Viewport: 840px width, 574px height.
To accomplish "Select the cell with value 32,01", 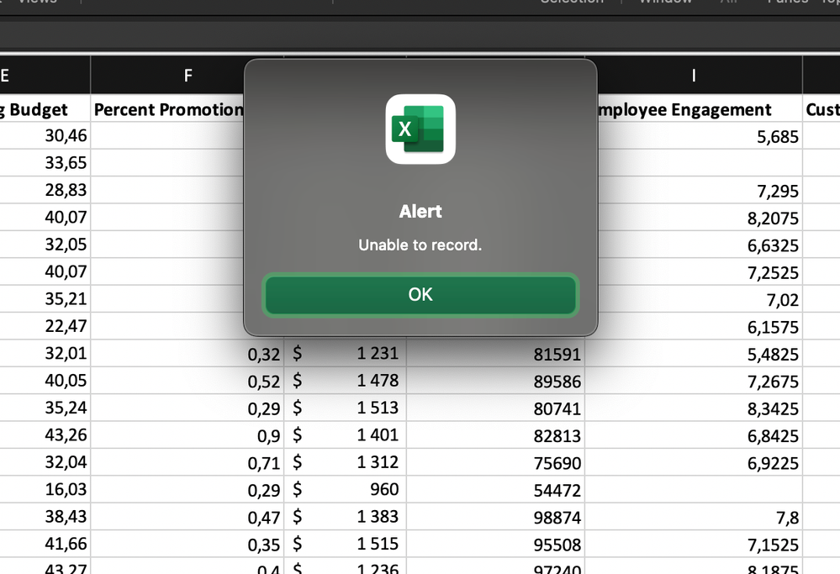I will [x=45, y=354].
